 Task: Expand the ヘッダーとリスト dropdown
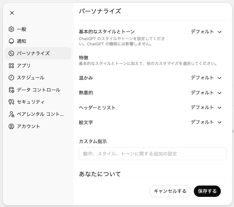(206, 107)
